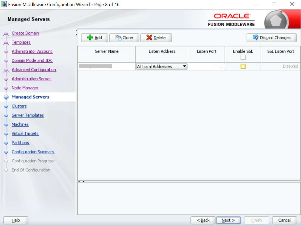Clone the selected managed server

click(x=124, y=38)
